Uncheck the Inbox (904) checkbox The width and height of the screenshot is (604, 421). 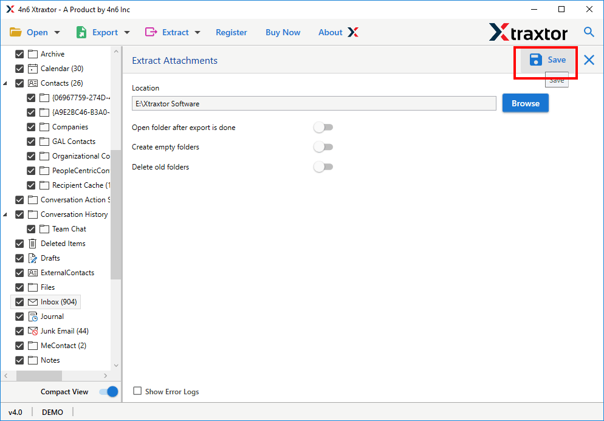point(19,302)
